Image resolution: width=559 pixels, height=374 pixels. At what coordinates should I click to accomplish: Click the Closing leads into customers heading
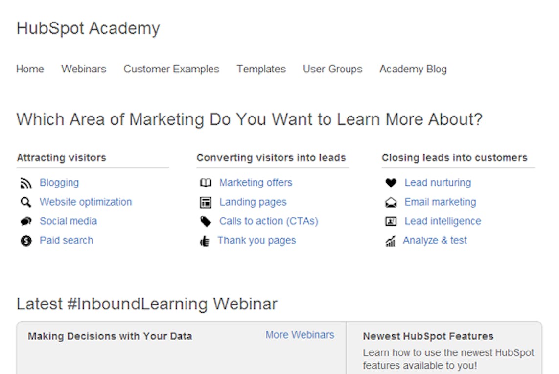click(x=455, y=157)
